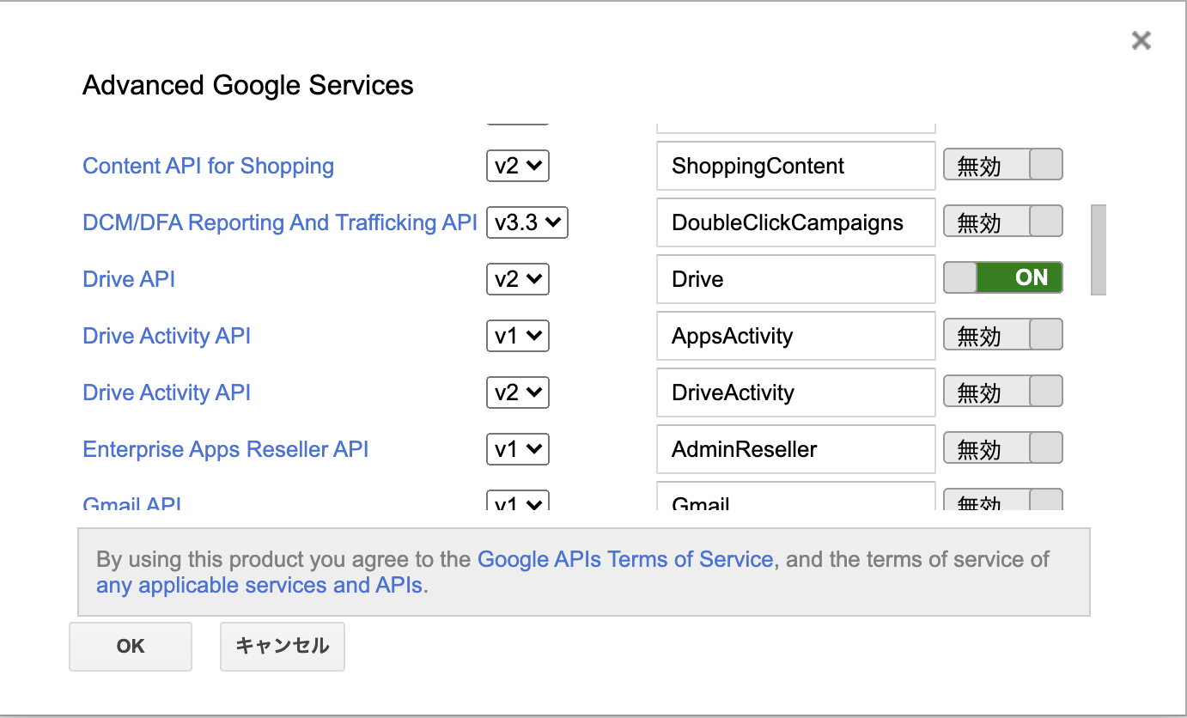Viewport: 1187px width, 718px height.
Task: Click the ShoppingContent identifier field
Action: coord(795,166)
